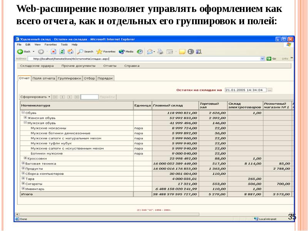This screenshot has width=308, height=231.
Task: Open the address bar dropdown arrow
Action: tap(263, 59)
